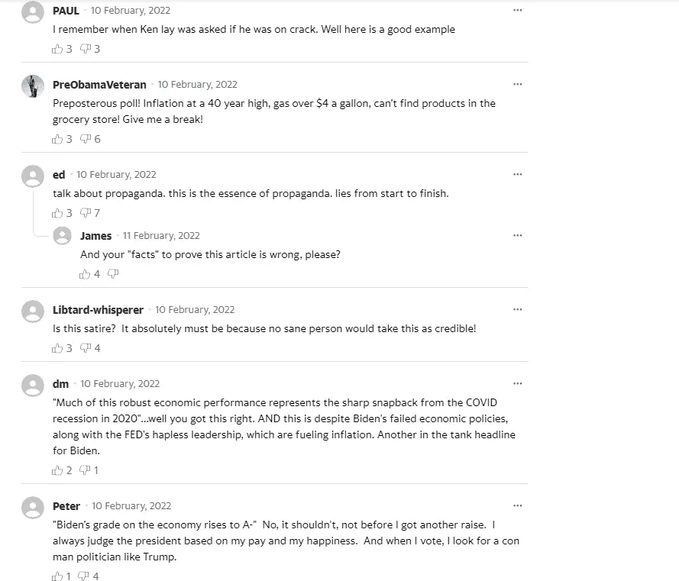679x581 pixels.
Task: Open PAUL's avatar image
Action: 33,11
